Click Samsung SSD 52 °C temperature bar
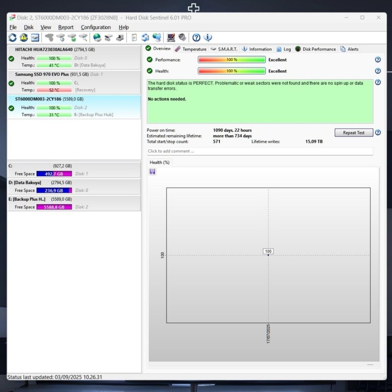 pyautogui.click(x=54, y=90)
